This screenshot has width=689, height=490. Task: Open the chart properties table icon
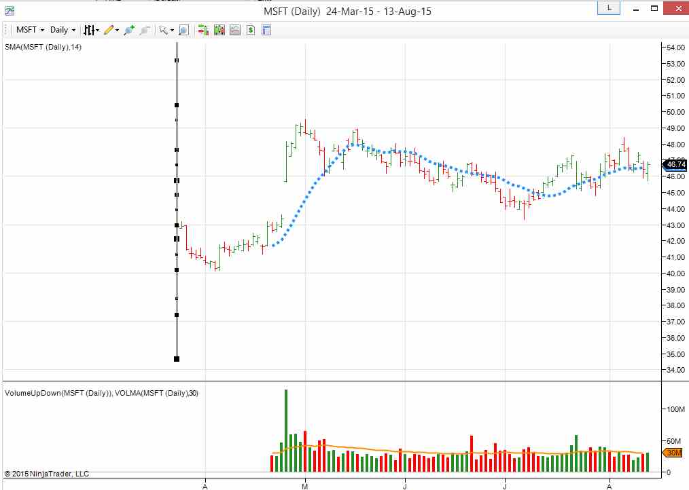tap(266, 30)
